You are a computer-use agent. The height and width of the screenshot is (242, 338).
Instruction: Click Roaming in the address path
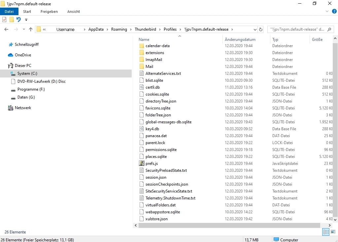click(119, 29)
